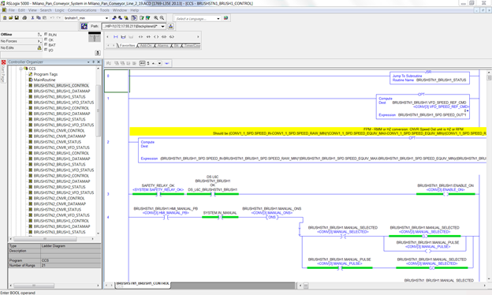Paste using the clipboard icon
This screenshot has height=295, width=492.
coord(44,18)
